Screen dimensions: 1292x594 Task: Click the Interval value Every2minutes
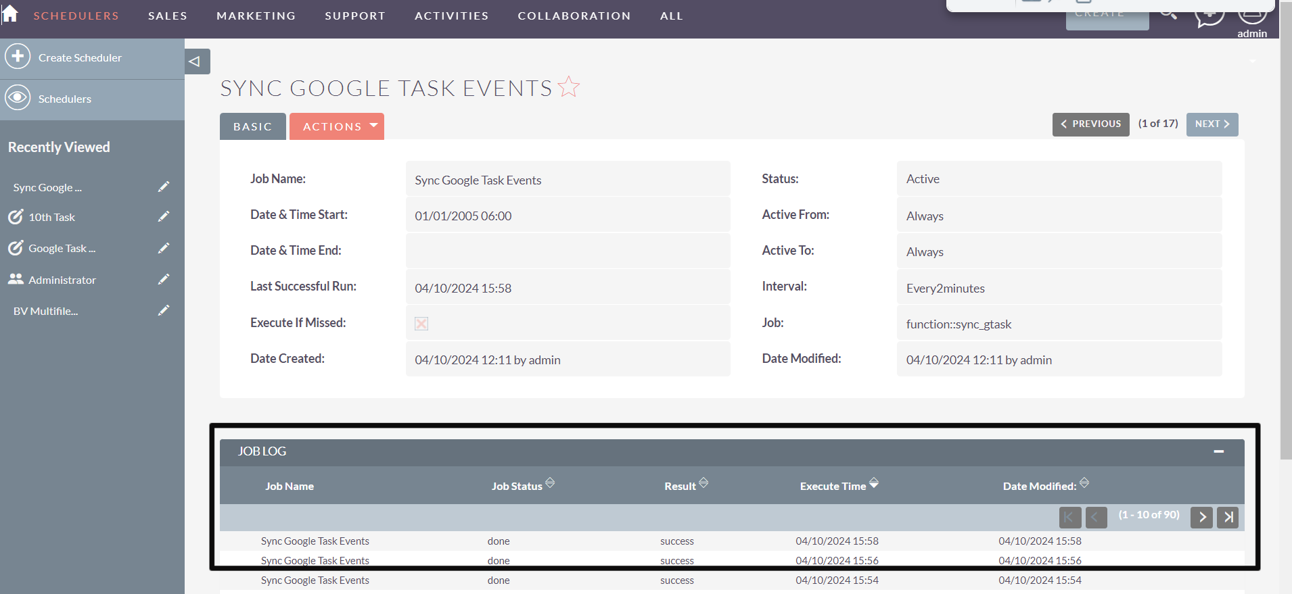click(1059, 287)
